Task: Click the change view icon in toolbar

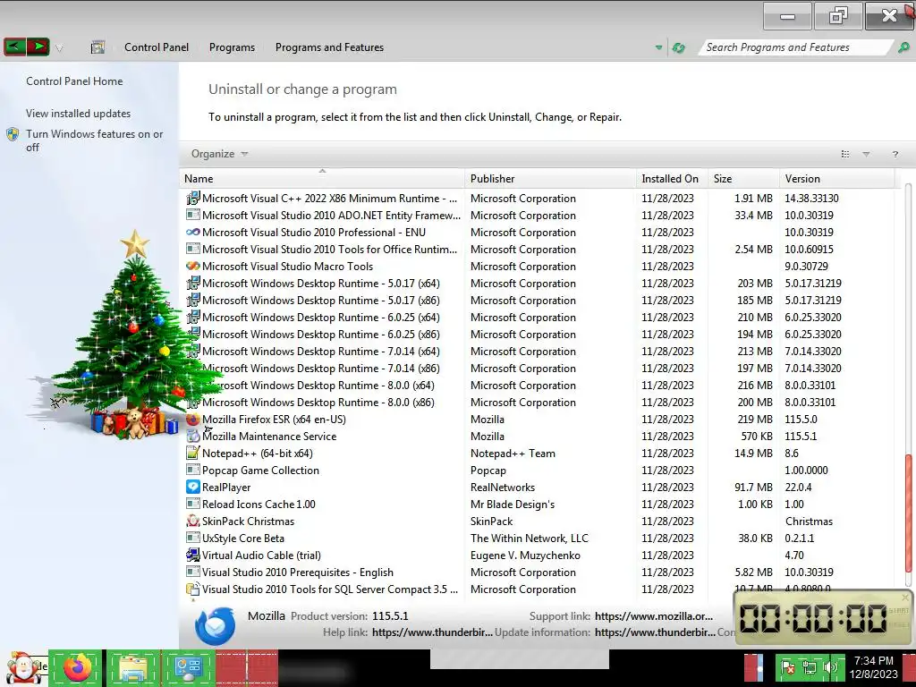Action: 844,154
